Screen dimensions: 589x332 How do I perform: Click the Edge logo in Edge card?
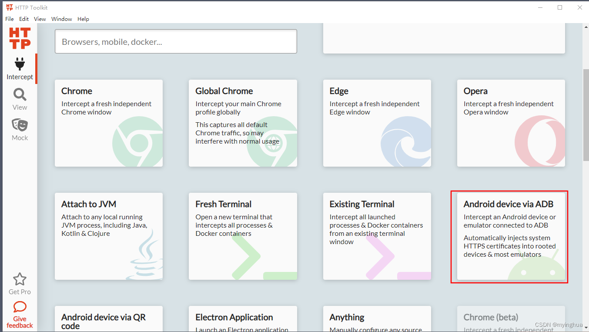[x=406, y=142]
